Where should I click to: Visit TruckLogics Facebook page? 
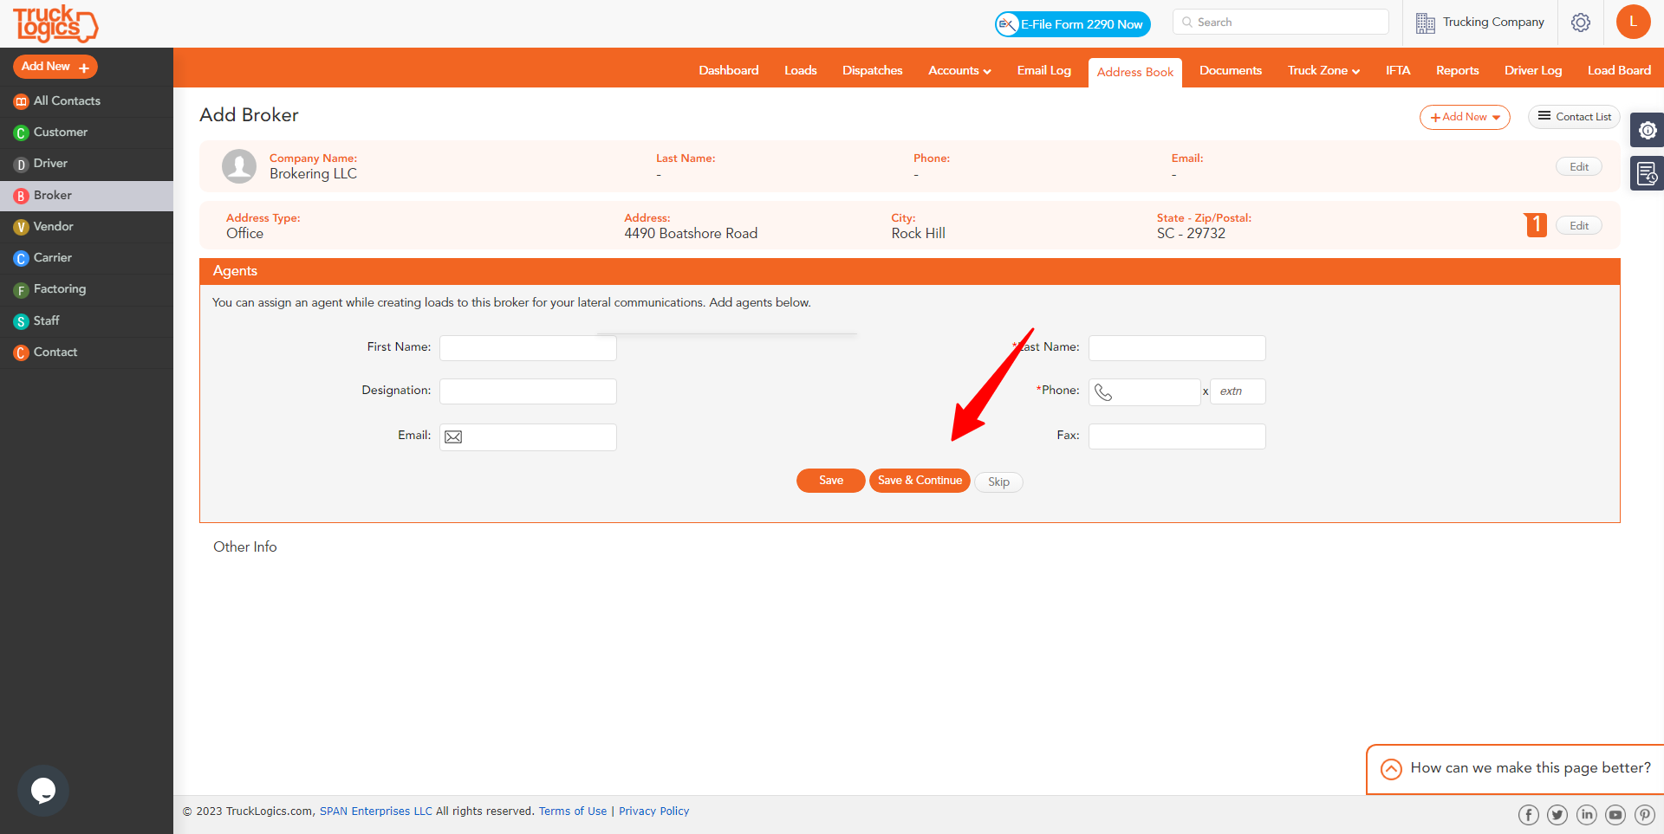1528,814
